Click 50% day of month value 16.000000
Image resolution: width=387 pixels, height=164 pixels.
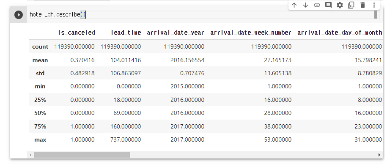(368, 113)
